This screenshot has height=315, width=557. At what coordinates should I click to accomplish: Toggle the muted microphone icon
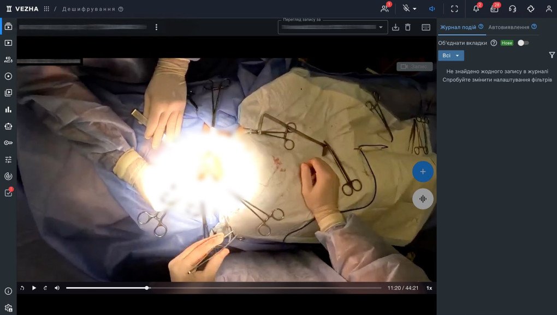[406, 9]
